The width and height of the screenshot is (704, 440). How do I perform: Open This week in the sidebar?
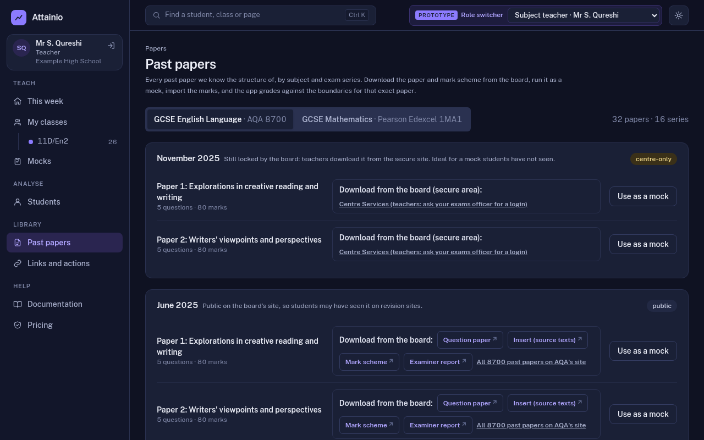tap(64, 101)
